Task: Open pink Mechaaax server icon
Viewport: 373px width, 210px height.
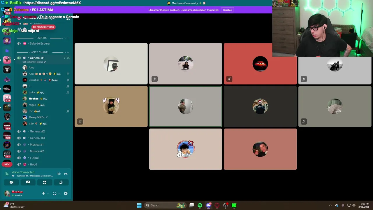Action: pyautogui.click(x=7, y=60)
